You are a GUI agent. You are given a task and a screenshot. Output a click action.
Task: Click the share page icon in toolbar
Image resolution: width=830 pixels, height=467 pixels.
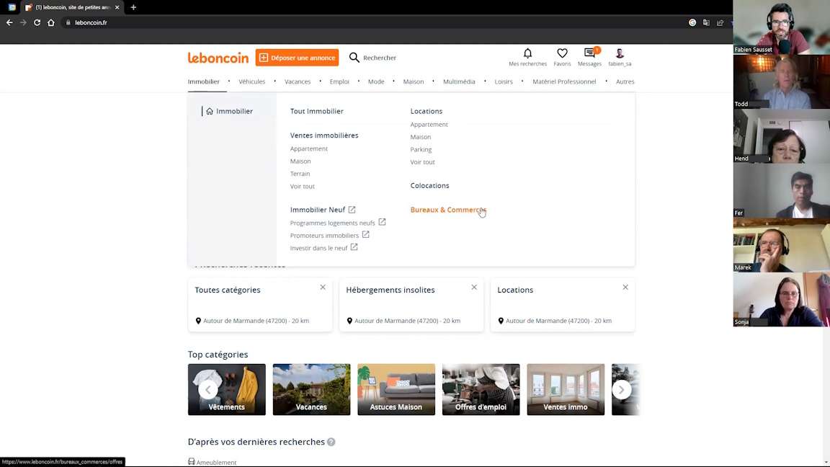[x=720, y=23]
